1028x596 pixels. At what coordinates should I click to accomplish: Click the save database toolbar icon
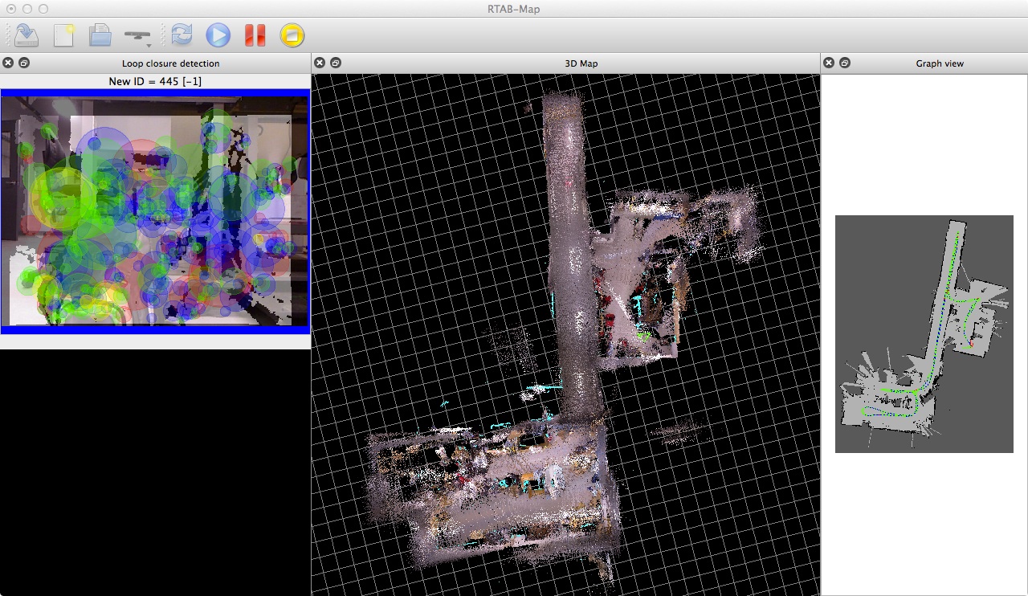coord(27,35)
